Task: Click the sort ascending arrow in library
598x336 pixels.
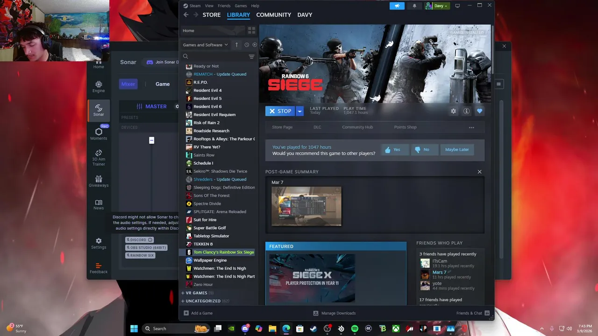Action: (x=236, y=45)
